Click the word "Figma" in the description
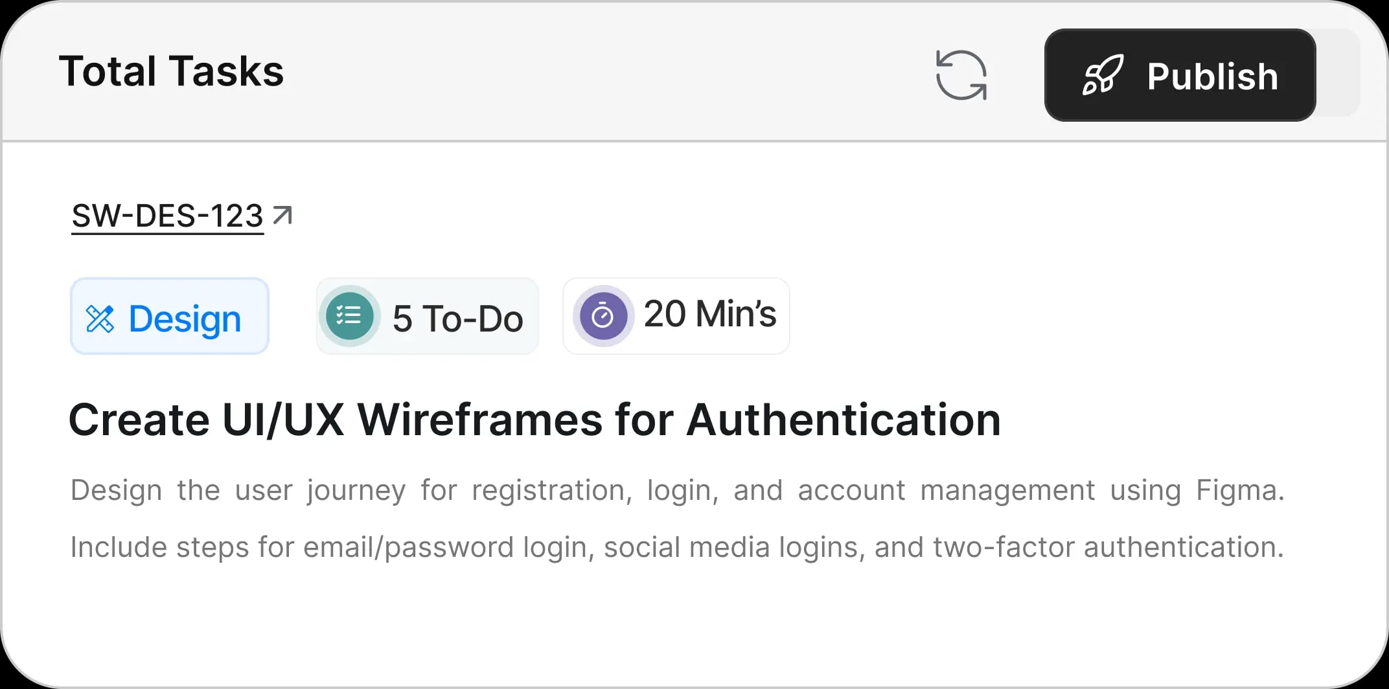 pyautogui.click(x=1236, y=490)
